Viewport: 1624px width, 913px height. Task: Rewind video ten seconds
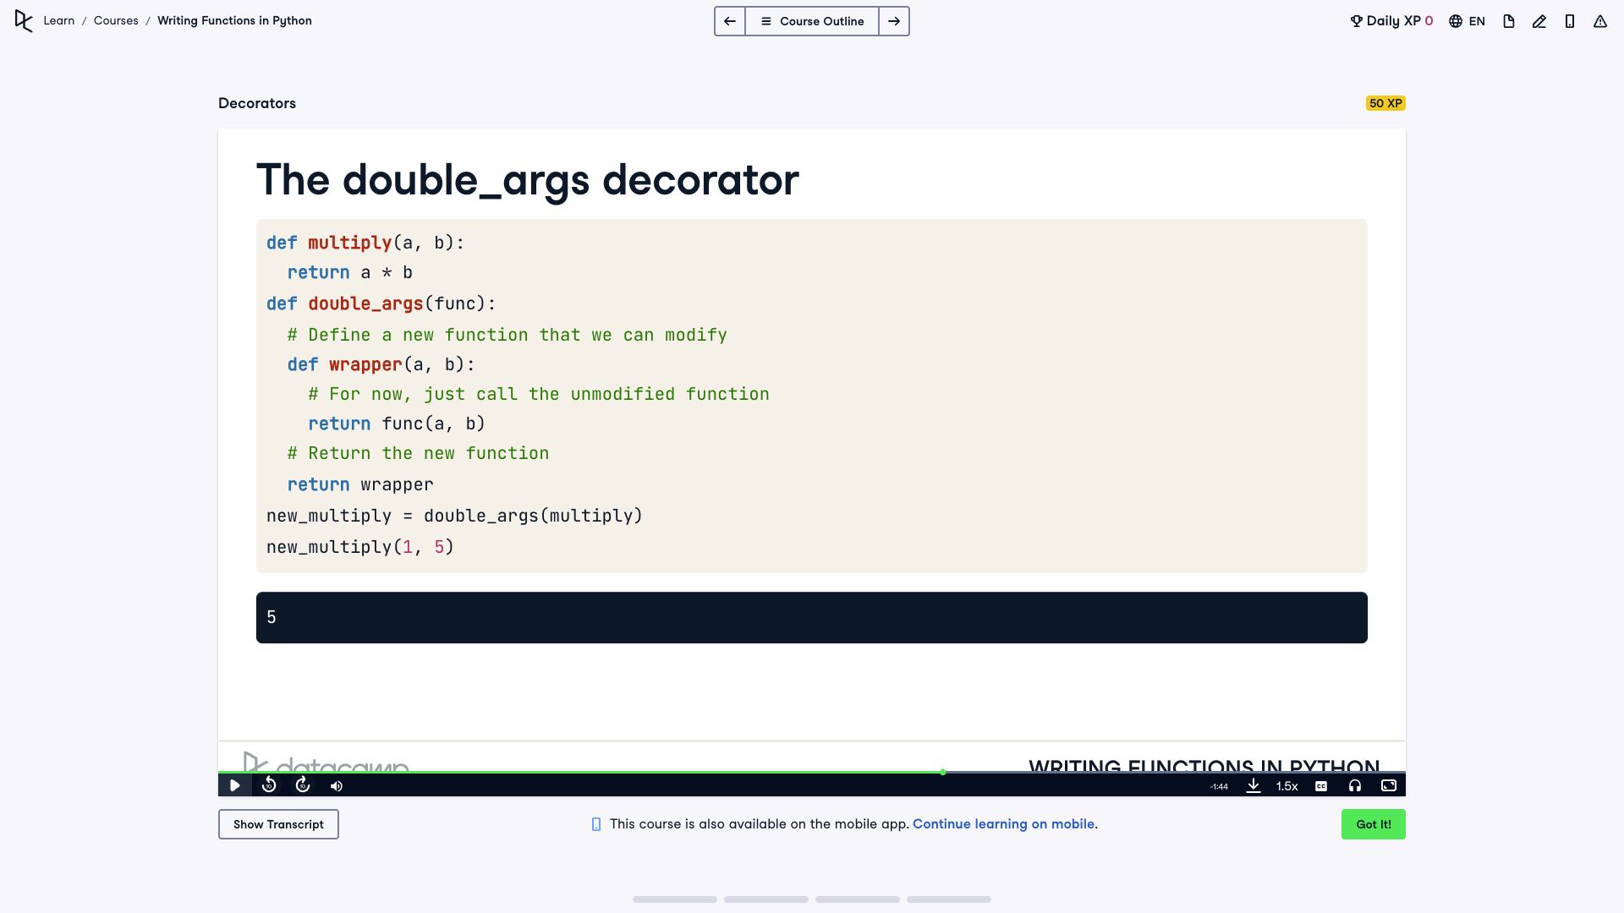coord(269,786)
